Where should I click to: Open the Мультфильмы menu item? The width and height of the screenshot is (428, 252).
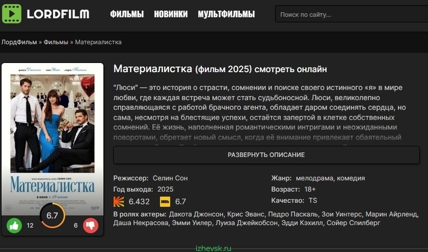click(226, 14)
